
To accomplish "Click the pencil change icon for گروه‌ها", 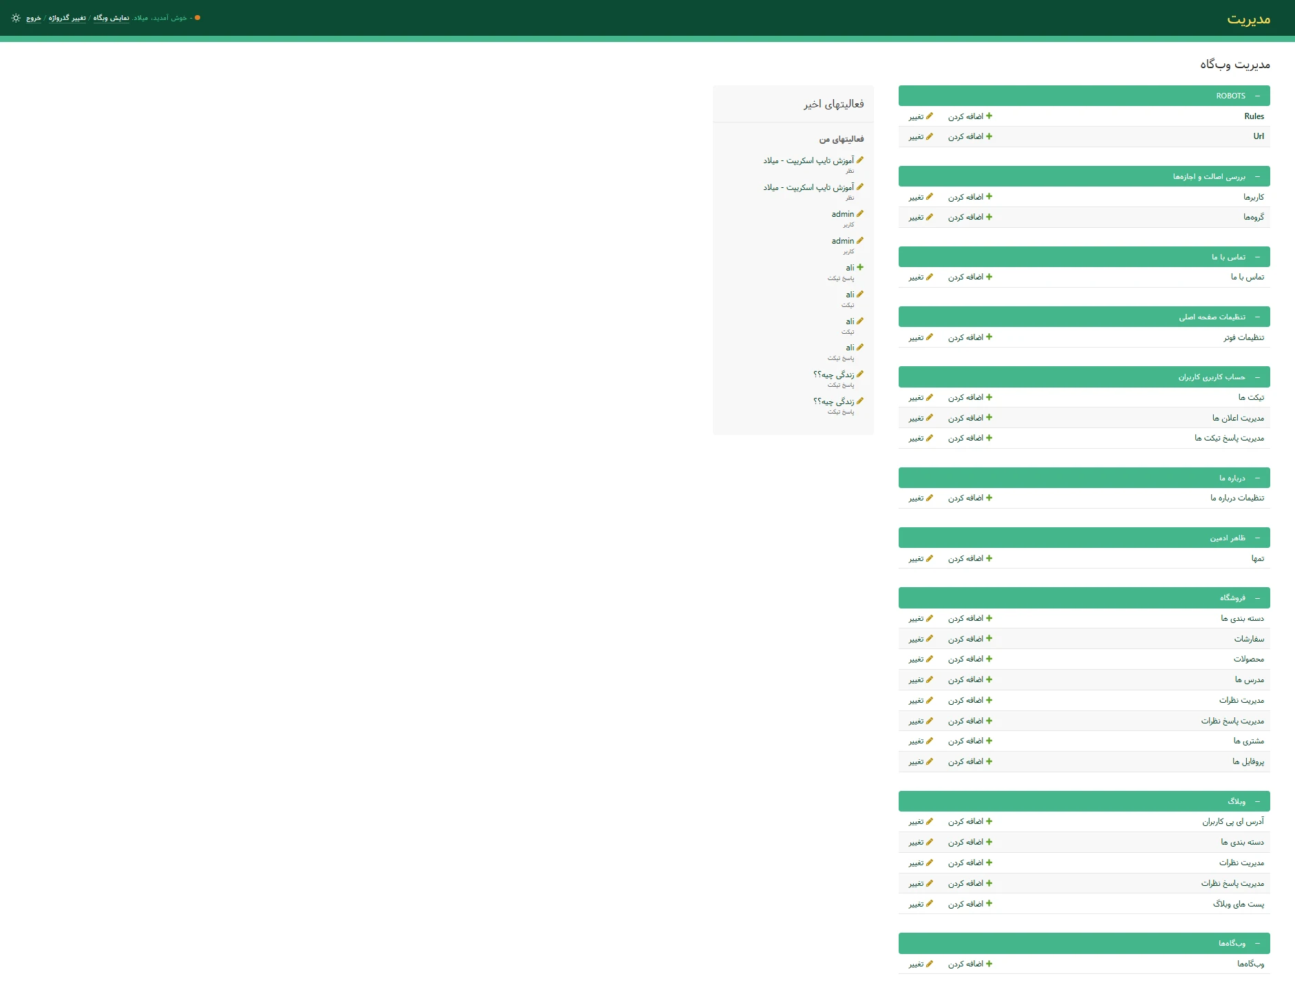I will click(x=930, y=218).
